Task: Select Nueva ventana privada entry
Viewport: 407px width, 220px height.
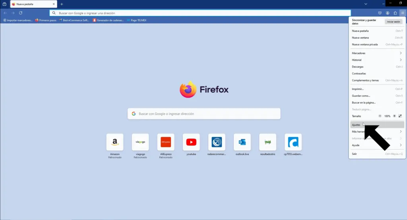Action: (x=377, y=44)
